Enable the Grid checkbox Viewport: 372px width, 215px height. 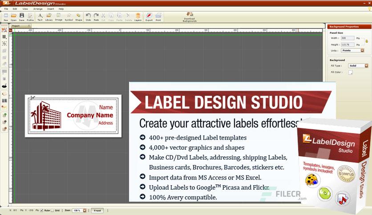(x=53, y=210)
